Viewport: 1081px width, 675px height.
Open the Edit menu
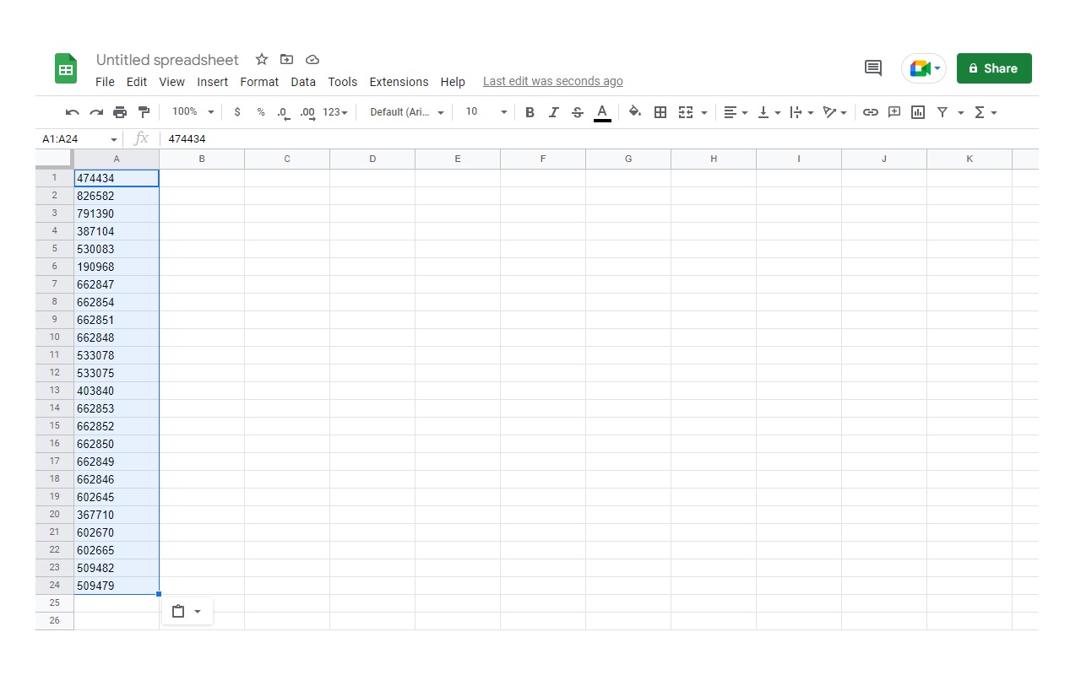coord(137,82)
